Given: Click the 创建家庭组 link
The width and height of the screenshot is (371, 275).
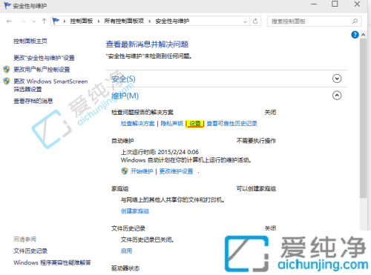Looking at the screenshot, I should point(135,211).
